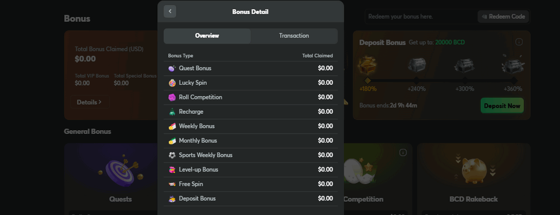Click the Quest Bonus icon
The width and height of the screenshot is (560, 215).
172,68
